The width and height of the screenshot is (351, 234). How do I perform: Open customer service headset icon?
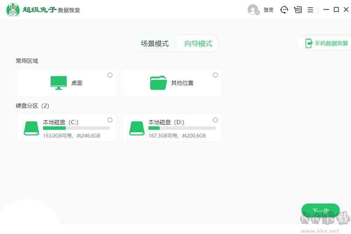click(284, 10)
